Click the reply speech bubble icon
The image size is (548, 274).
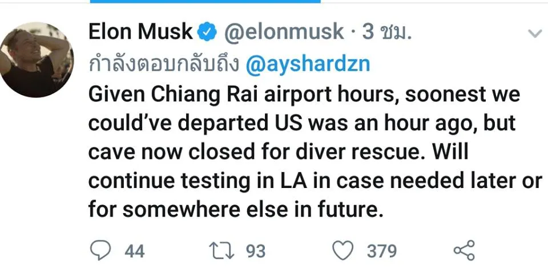[102, 250]
